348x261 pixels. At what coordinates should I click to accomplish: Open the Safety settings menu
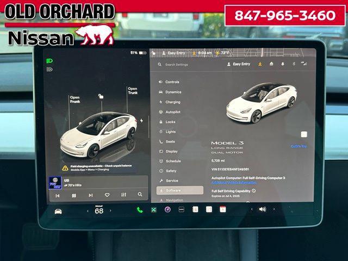[x=167, y=171]
